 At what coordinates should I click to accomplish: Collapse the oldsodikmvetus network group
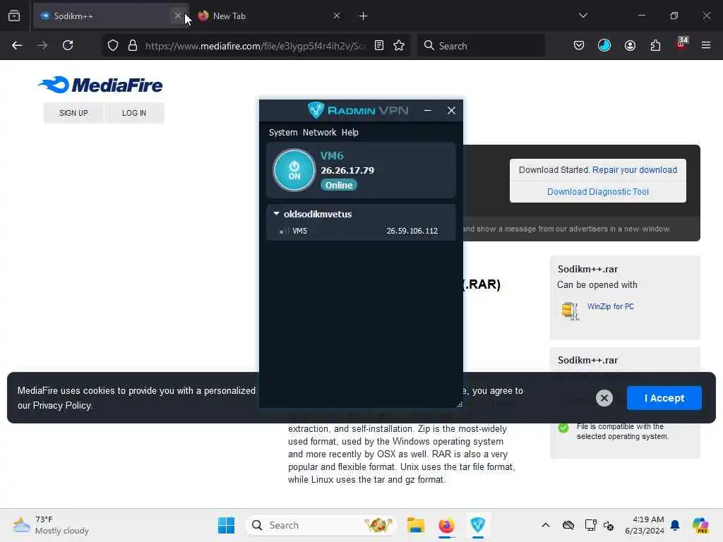point(276,214)
